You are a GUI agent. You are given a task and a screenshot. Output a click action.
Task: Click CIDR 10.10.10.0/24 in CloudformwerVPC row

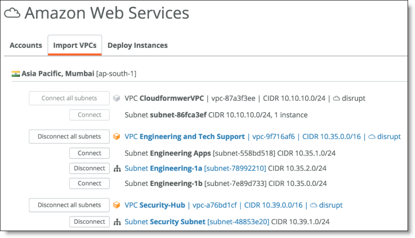pos(294,98)
